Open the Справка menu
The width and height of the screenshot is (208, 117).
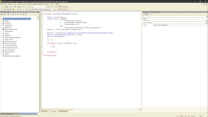point(57,4)
